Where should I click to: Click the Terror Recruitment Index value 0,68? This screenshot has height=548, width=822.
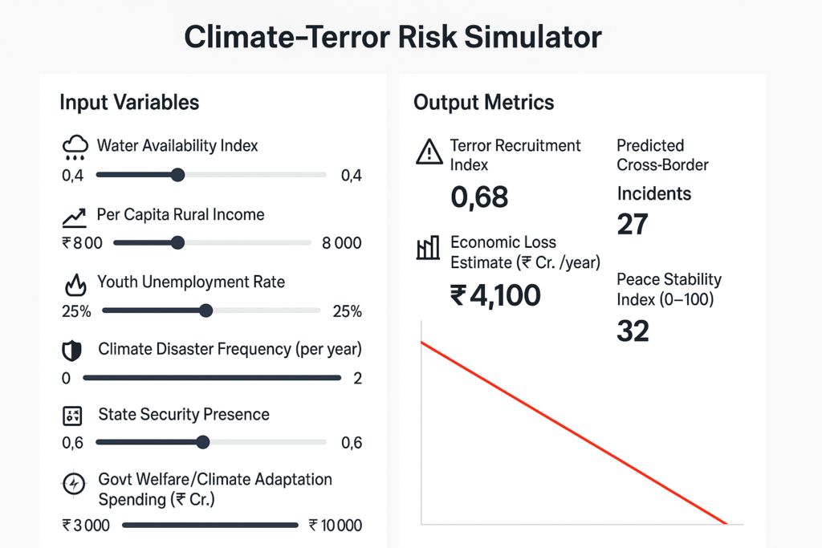pos(479,197)
